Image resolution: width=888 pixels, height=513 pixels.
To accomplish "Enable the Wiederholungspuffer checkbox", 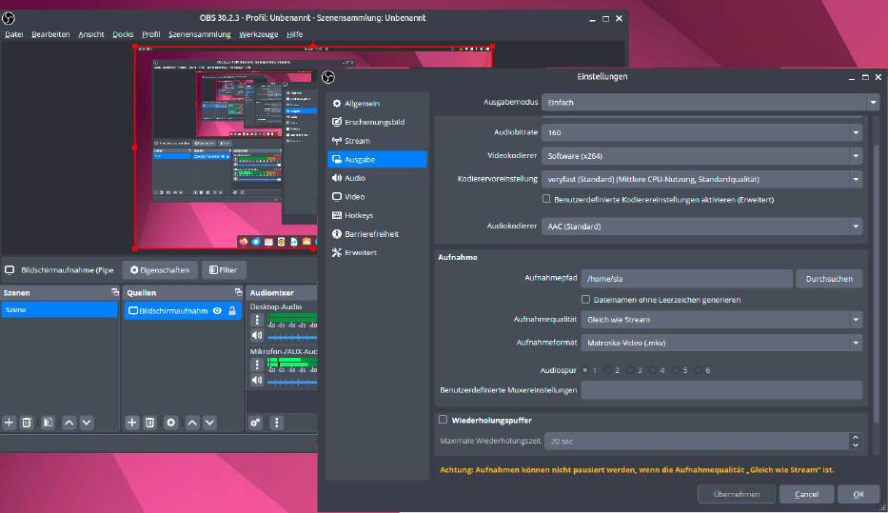I will pos(443,420).
